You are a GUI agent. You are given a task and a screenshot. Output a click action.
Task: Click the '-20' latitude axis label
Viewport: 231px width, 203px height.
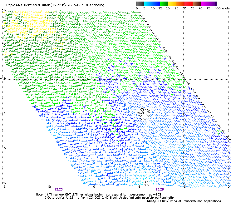[3, 183]
